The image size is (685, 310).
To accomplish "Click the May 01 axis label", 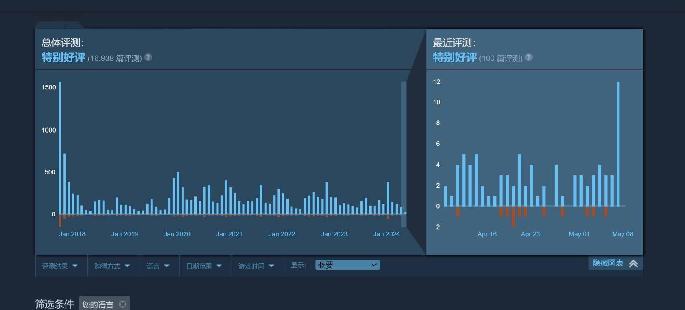I will click(x=579, y=234).
